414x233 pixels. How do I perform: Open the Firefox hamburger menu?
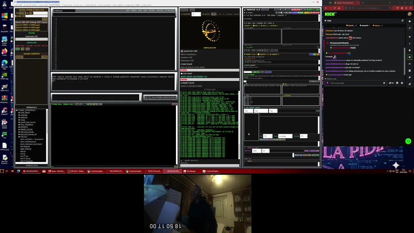411,8
